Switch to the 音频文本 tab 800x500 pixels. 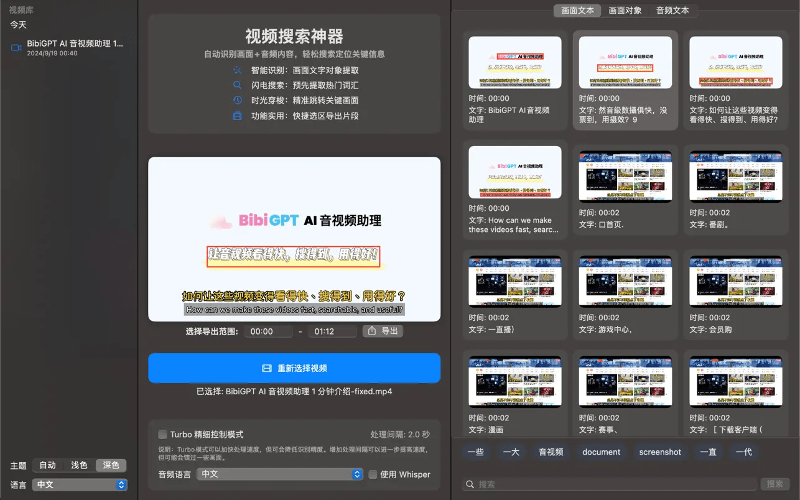[x=672, y=11]
